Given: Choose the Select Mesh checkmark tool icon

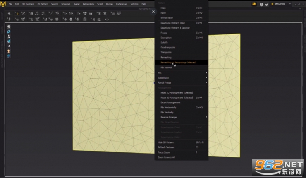Looking at the screenshot, I should [x=23, y=14].
